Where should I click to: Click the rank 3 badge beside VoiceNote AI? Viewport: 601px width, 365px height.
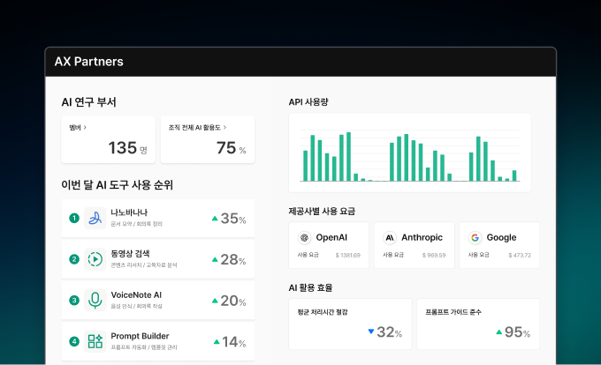74,301
